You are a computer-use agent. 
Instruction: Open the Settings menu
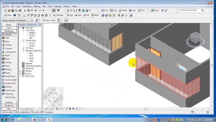coord(58,6)
